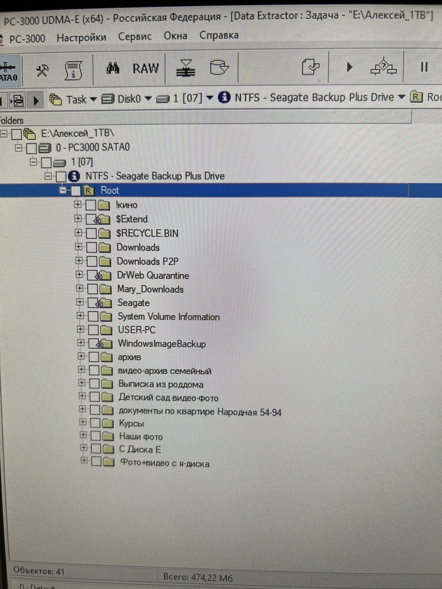The width and height of the screenshot is (442, 589).
Task: Select the Downloads folder row
Action: click(138, 247)
